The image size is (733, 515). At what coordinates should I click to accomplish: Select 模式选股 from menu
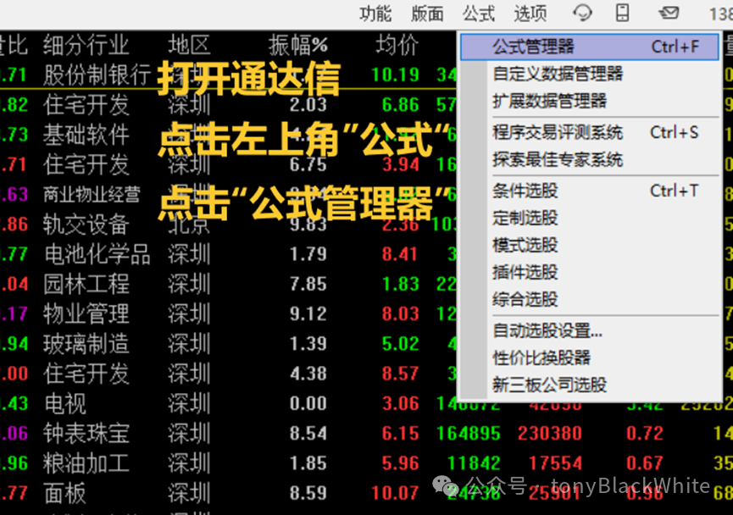coord(590,245)
